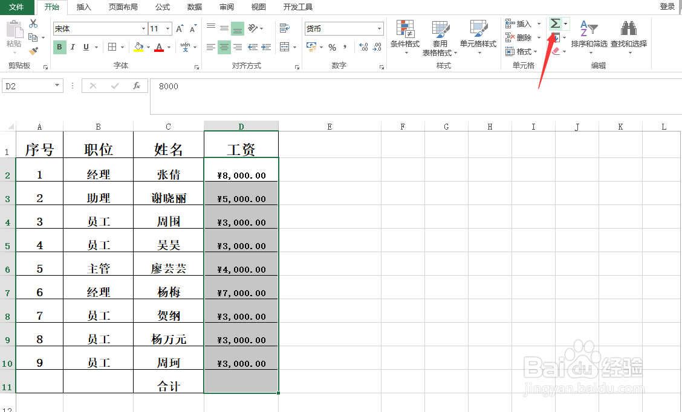Click the Sign in (登录) link
The image size is (682, 412).
tap(667, 7)
